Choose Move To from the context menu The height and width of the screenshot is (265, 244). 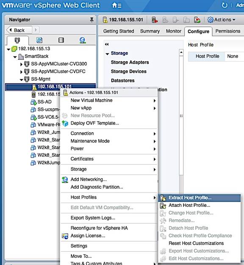pos(109,257)
